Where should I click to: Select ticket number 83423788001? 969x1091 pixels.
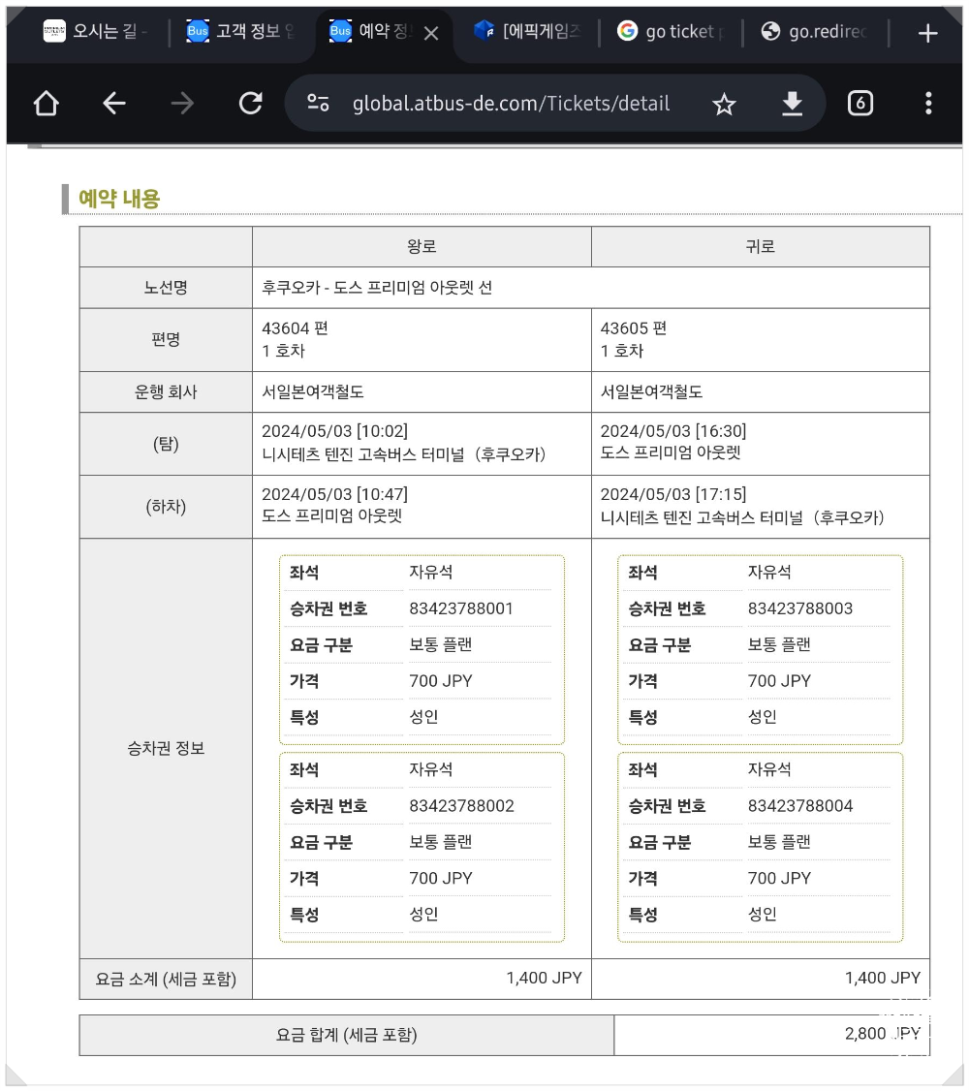(x=461, y=608)
